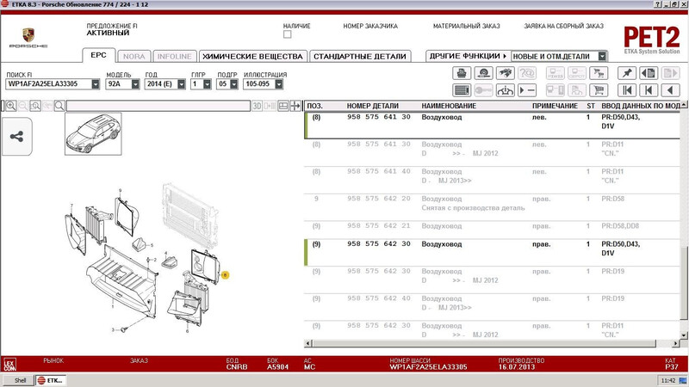This screenshot has width=689, height=387.
Task: Click the greyed next-page document icon
Action: (670, 73)
